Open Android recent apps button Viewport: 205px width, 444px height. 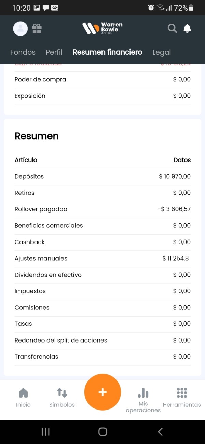click(x=45, y=432)
